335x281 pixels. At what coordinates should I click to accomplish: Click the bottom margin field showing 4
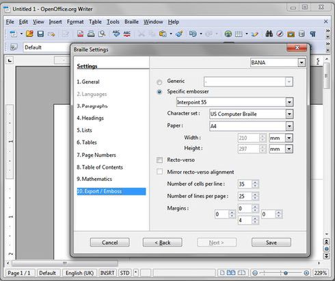tap(245, 220)
